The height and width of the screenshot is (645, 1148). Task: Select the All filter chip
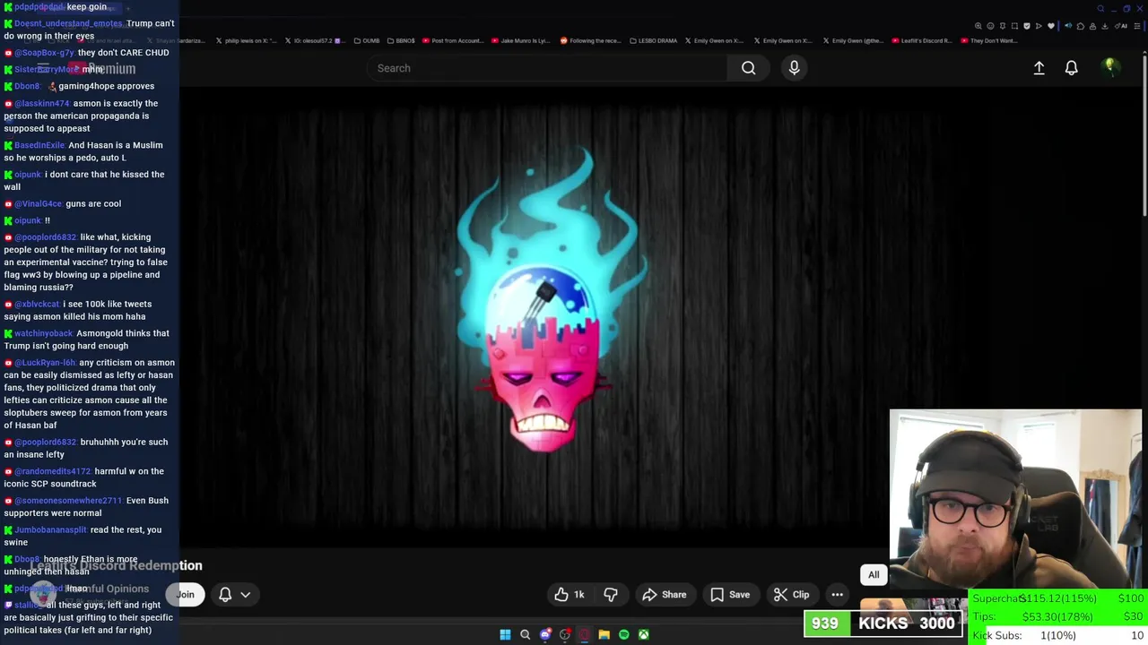click(x=874, y=575)
